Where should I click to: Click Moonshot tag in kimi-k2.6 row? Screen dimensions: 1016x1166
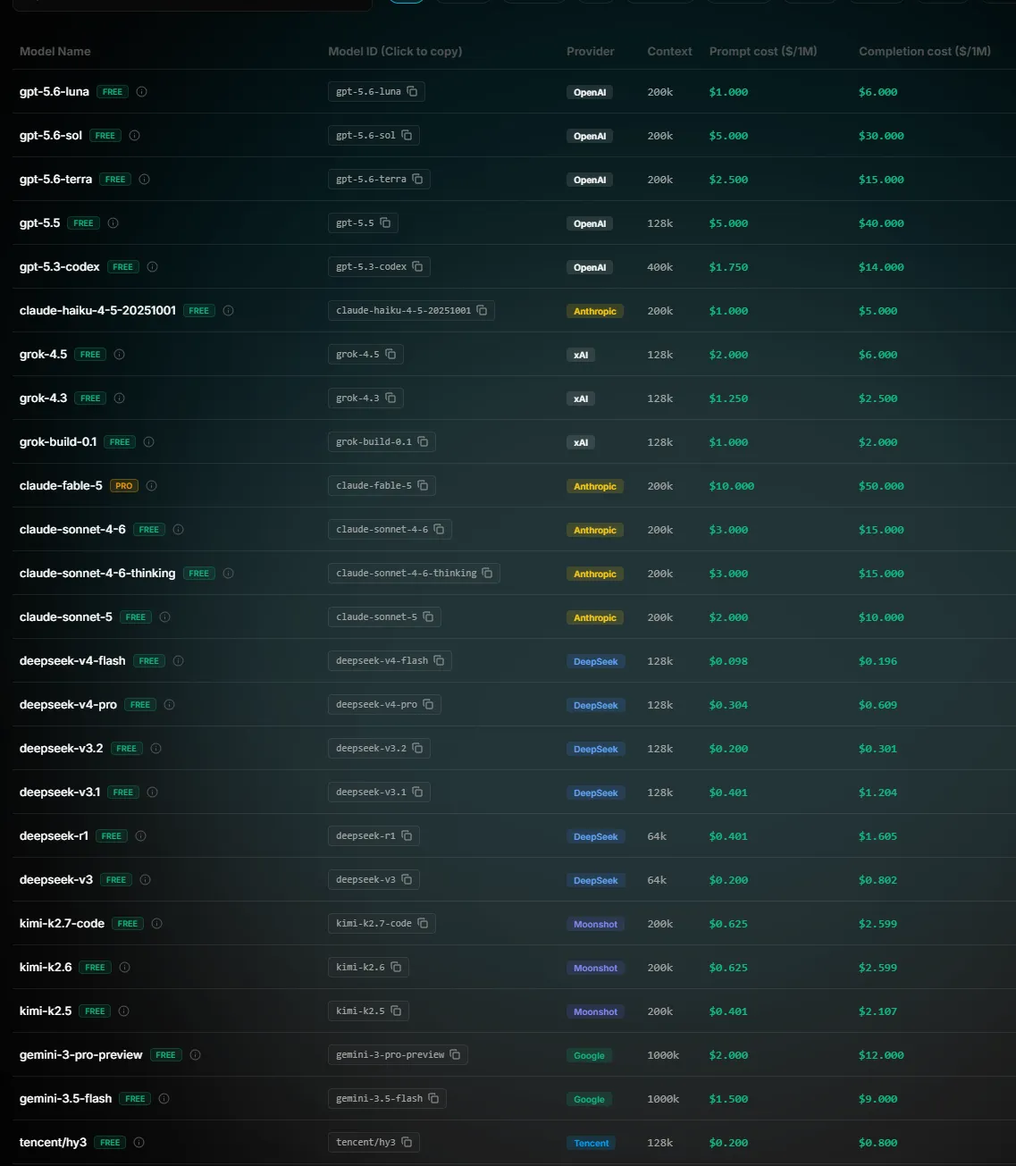pos(596,969)
